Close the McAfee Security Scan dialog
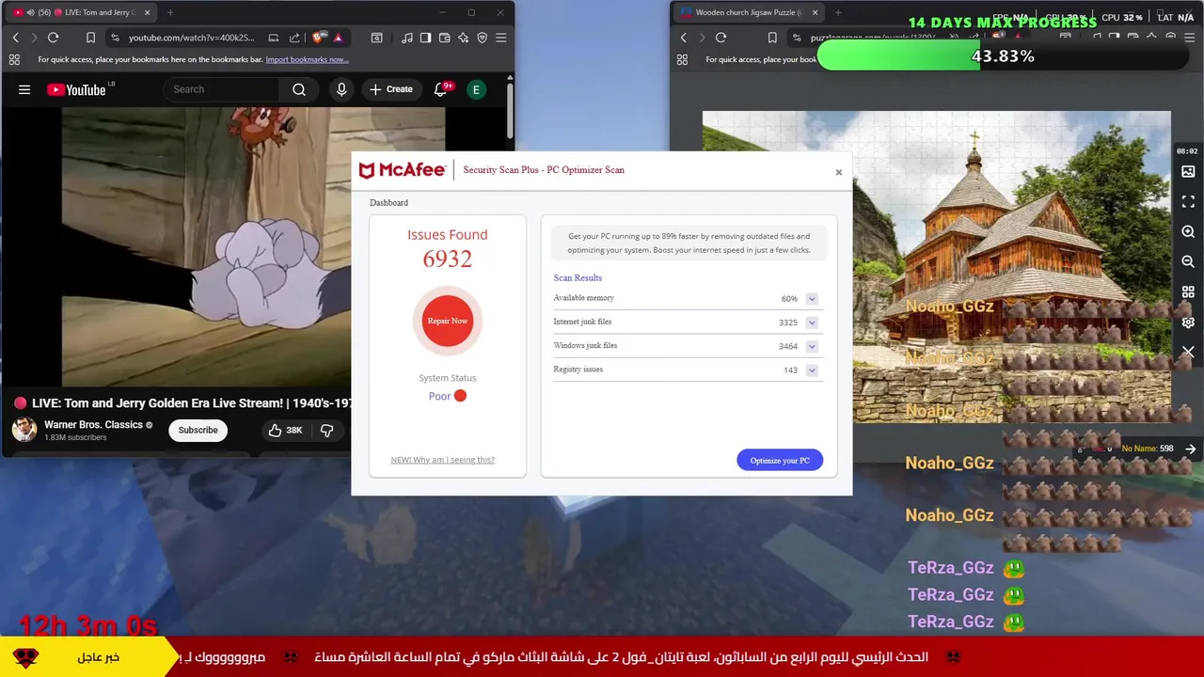This screenshot has height=677, width=1204. [x=839, y=172]
